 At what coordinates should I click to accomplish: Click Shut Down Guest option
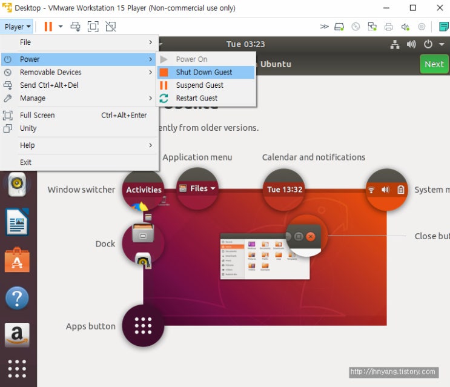(206, 72)
